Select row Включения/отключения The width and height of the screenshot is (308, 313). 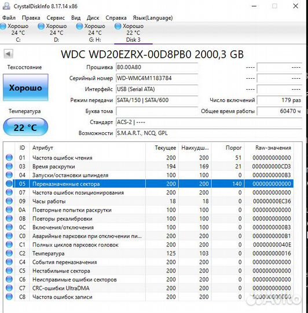pos(149,227)
